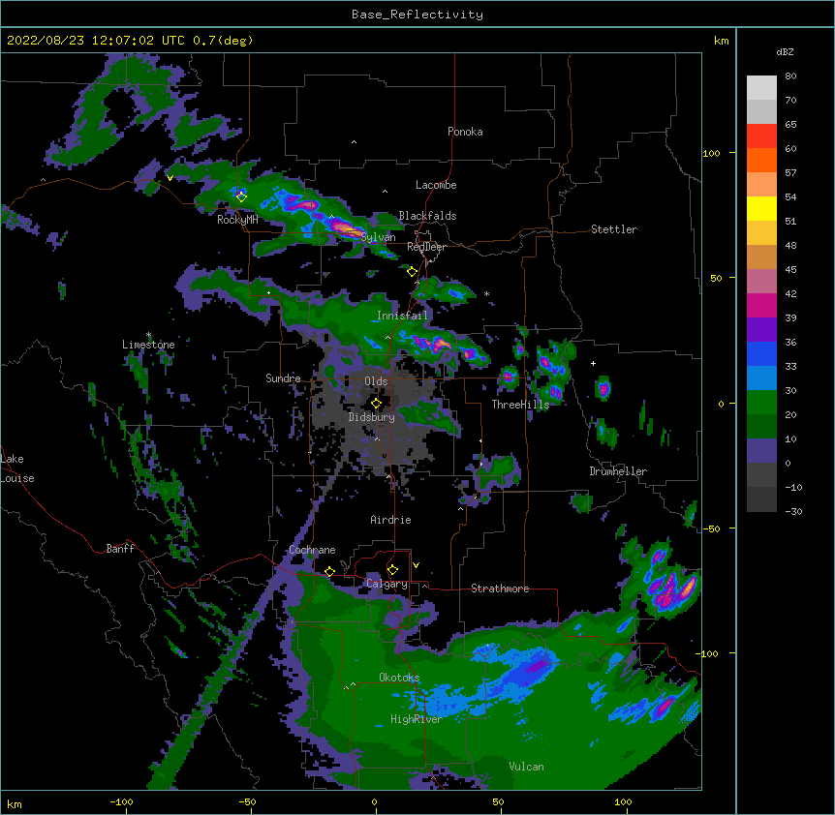The height and width of the screenshot is (815, 835).
Task: Click the yellow V marker northeast of Calgary
Action: pyautogui.click(x=416, y=565)
